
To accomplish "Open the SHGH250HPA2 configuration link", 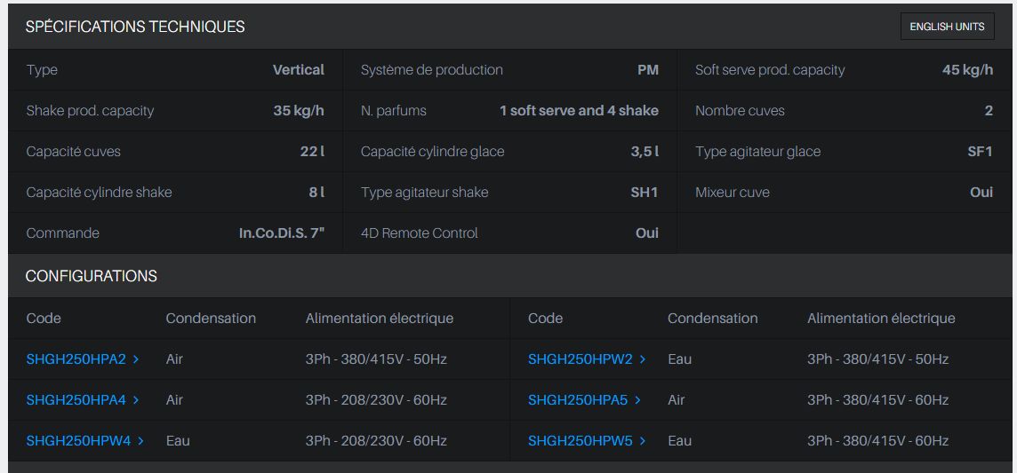I will pos(76,359).
